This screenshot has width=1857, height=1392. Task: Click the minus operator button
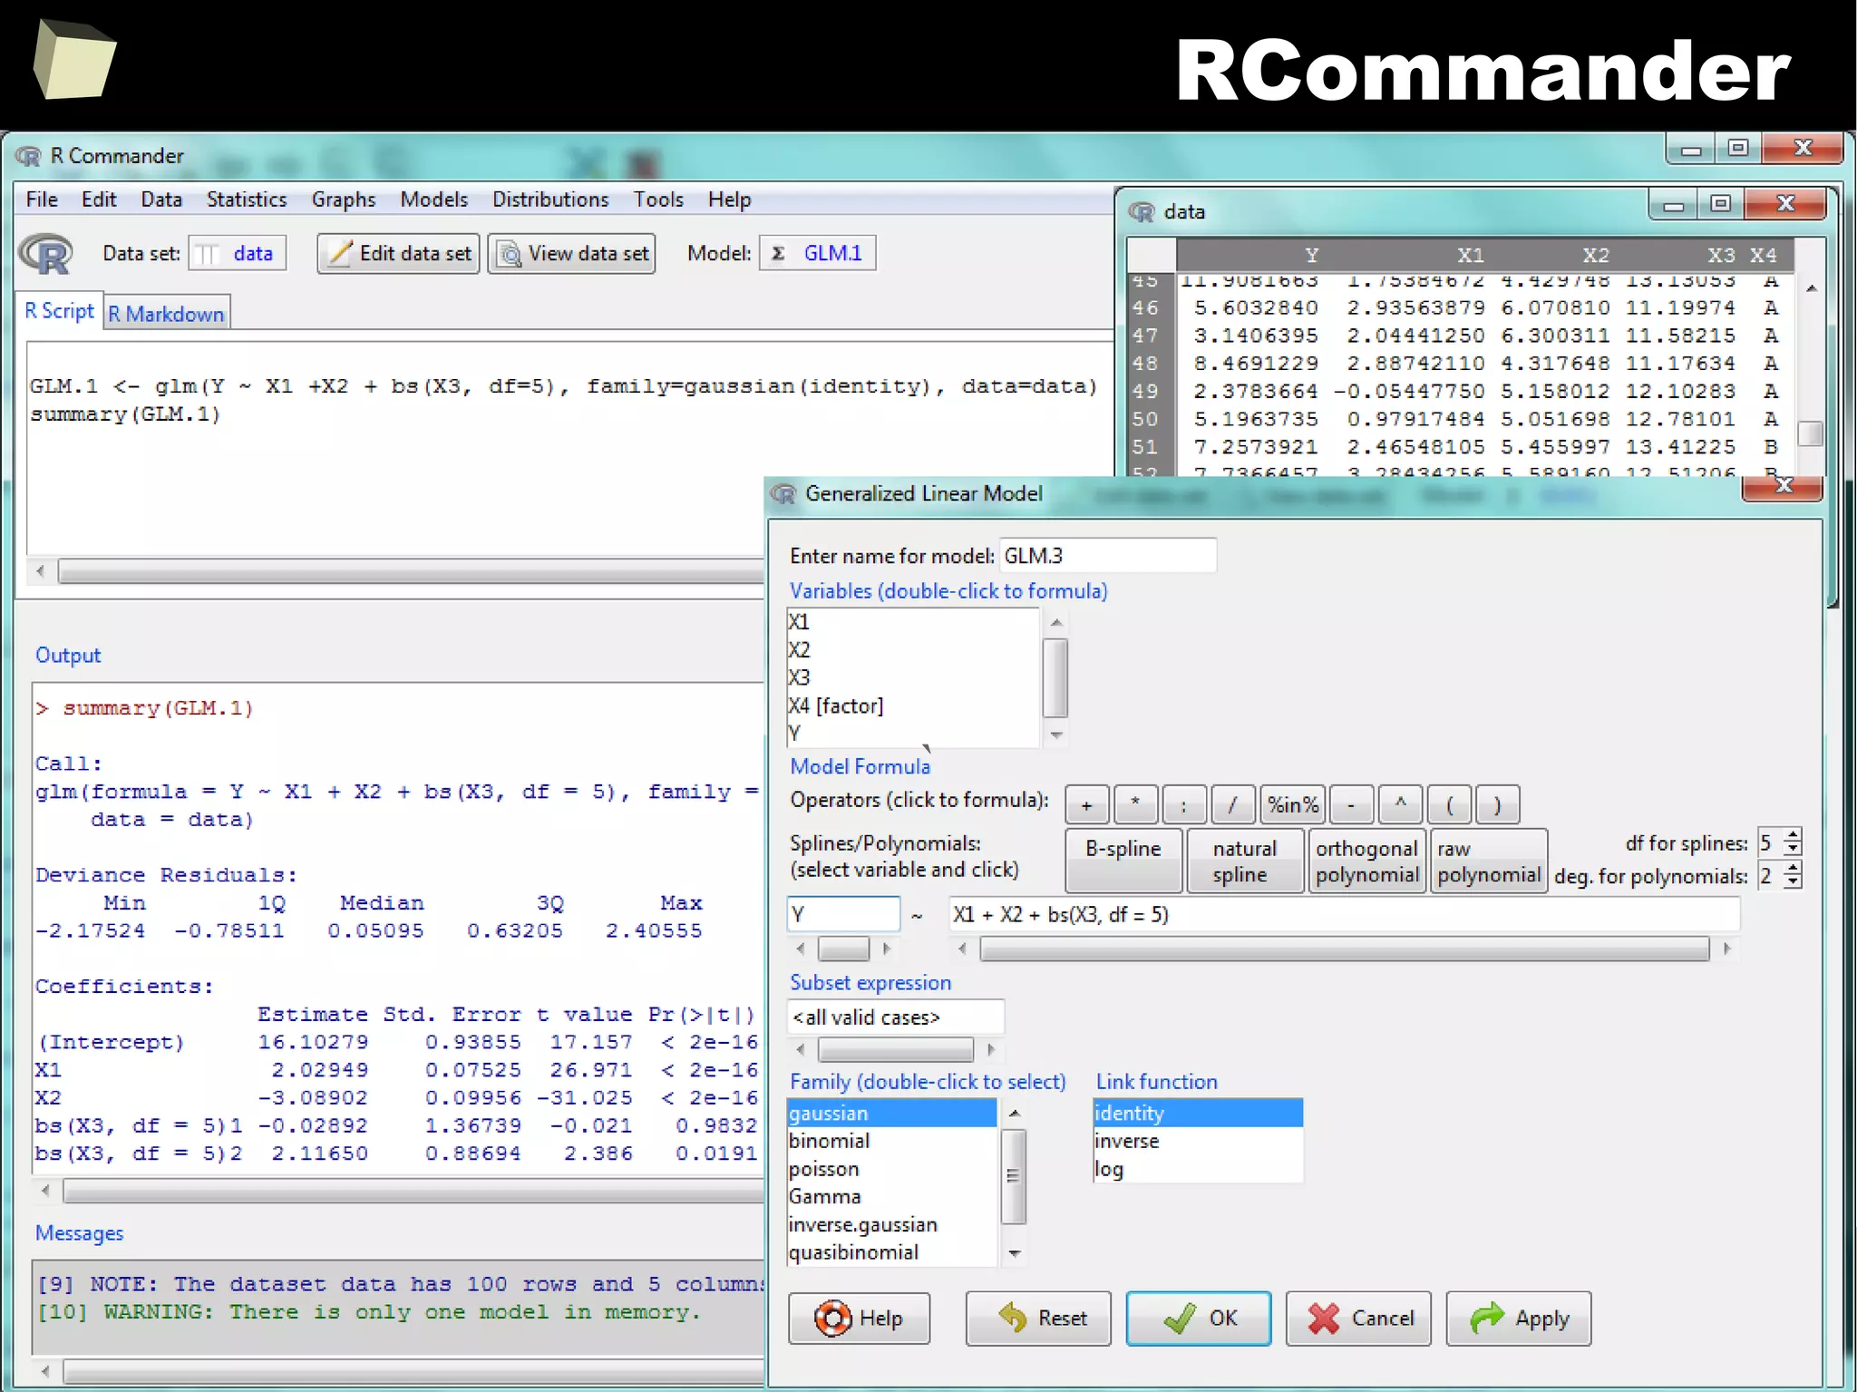point(1351,804)
